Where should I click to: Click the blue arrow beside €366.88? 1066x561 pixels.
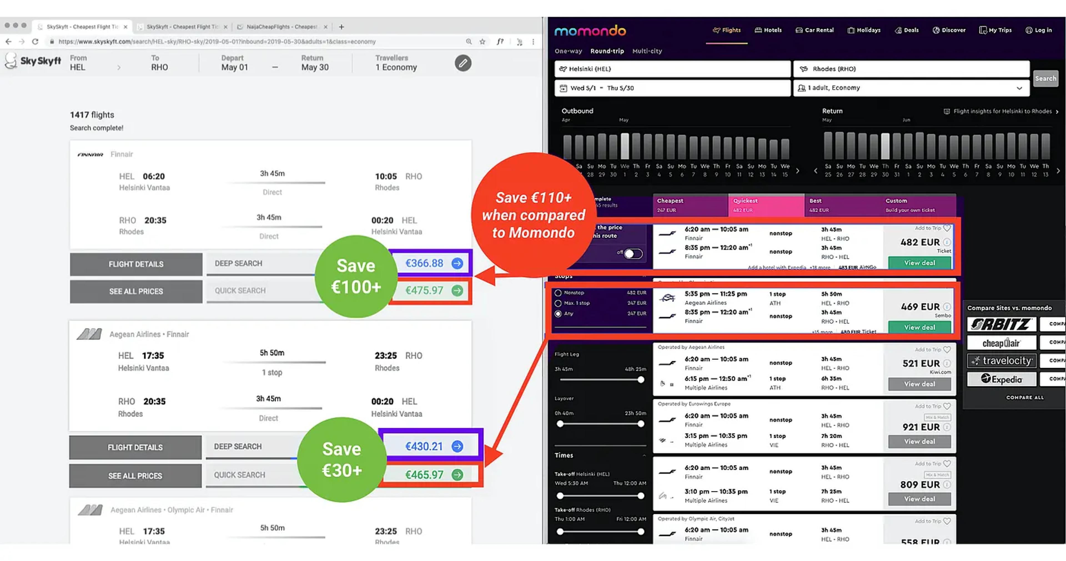457,263
